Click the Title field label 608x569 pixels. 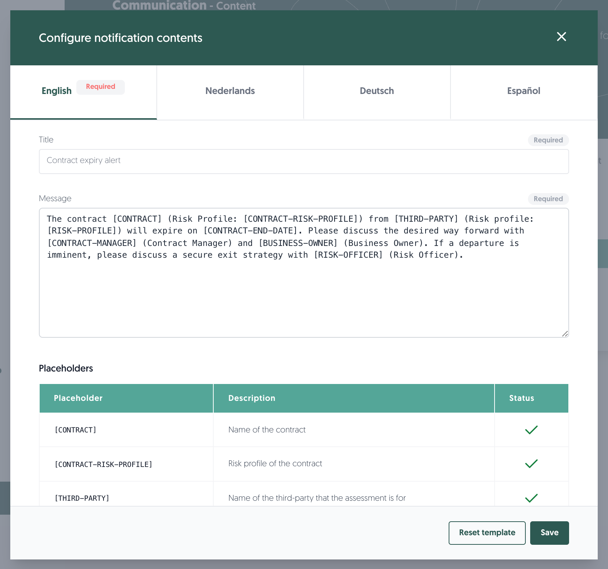(x=46, y=140)
